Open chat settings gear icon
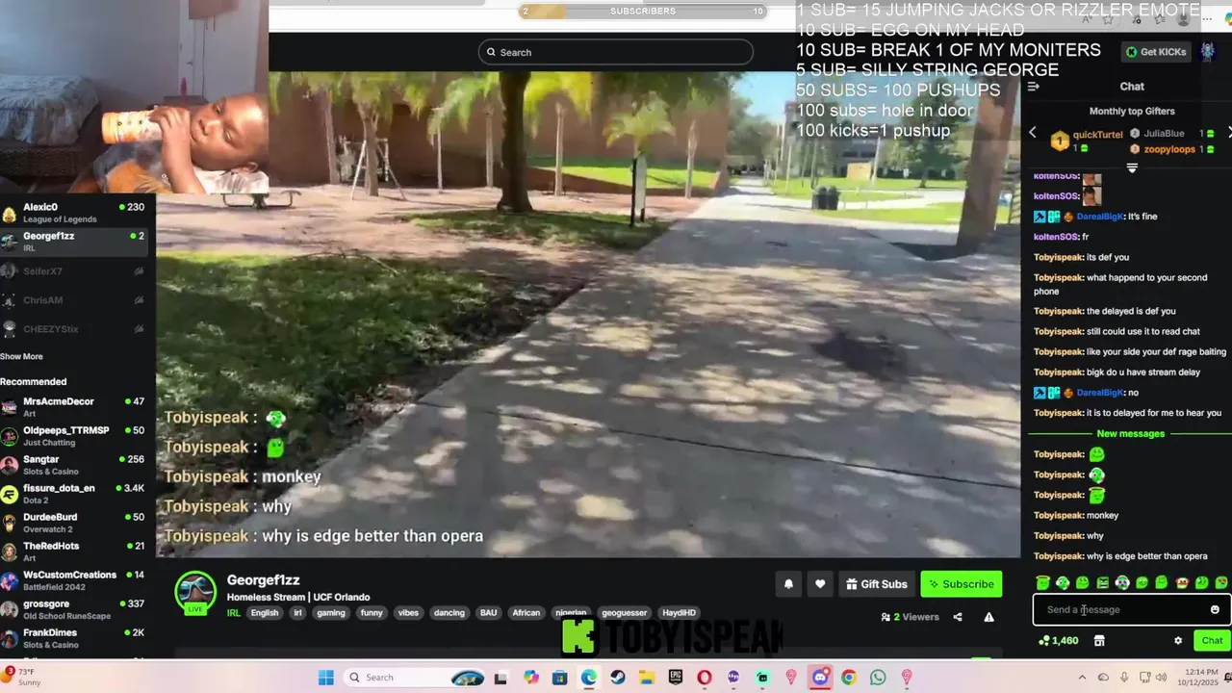 coord(1178,640)
